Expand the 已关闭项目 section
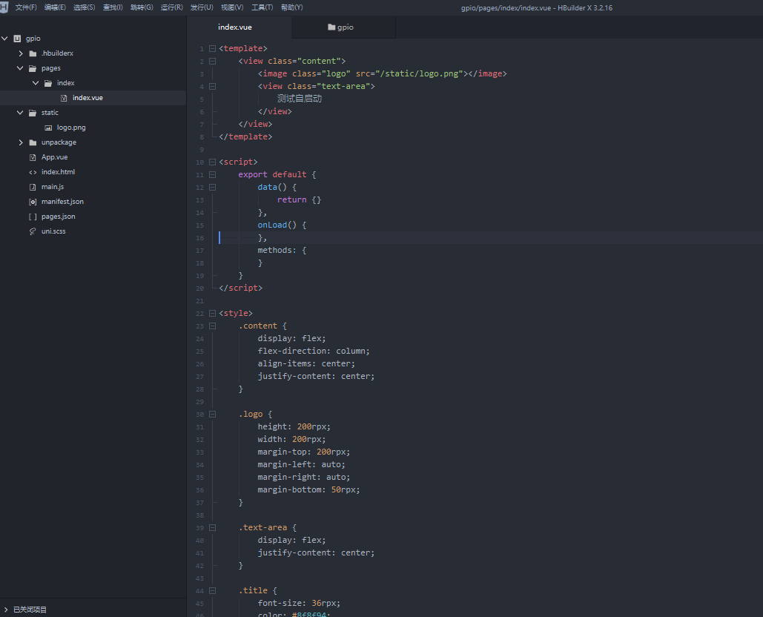The width and height of the screenshot is (763, 617). point(7,610)
